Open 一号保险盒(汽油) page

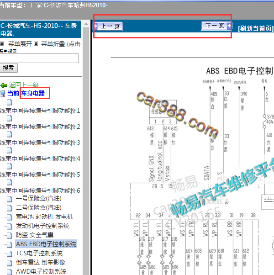[38, 199]
